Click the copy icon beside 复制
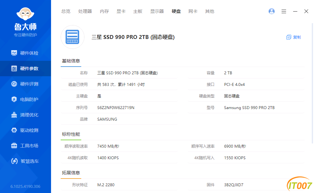This screenshot has height=193, width=314. tap(289, 37)
